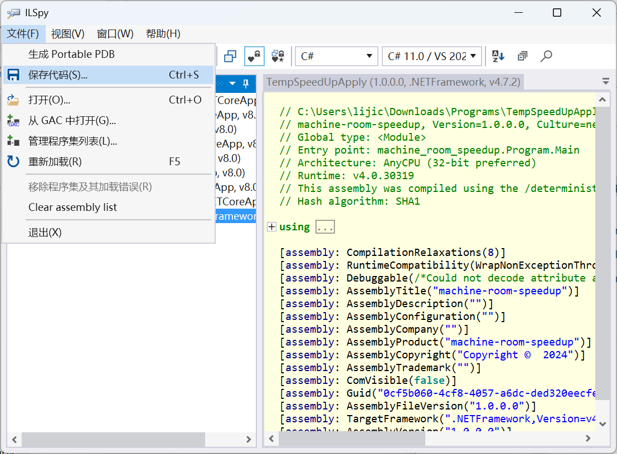This screenshot has width=617, height=454.
Task: Click the collapse all tree nodes icon
Action: point(522,56)
